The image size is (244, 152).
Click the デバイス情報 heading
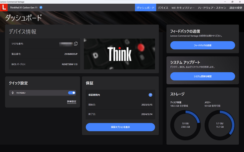coord(23,32)
